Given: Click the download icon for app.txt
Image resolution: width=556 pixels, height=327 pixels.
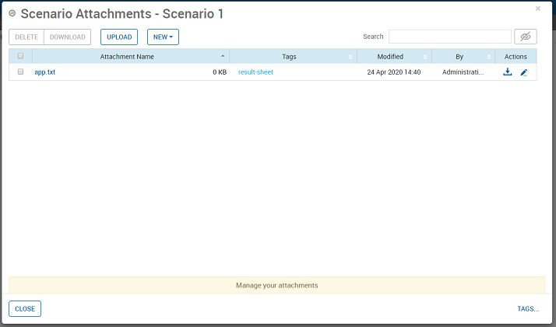Looking at the screenshot, I should tap(508, 72).
